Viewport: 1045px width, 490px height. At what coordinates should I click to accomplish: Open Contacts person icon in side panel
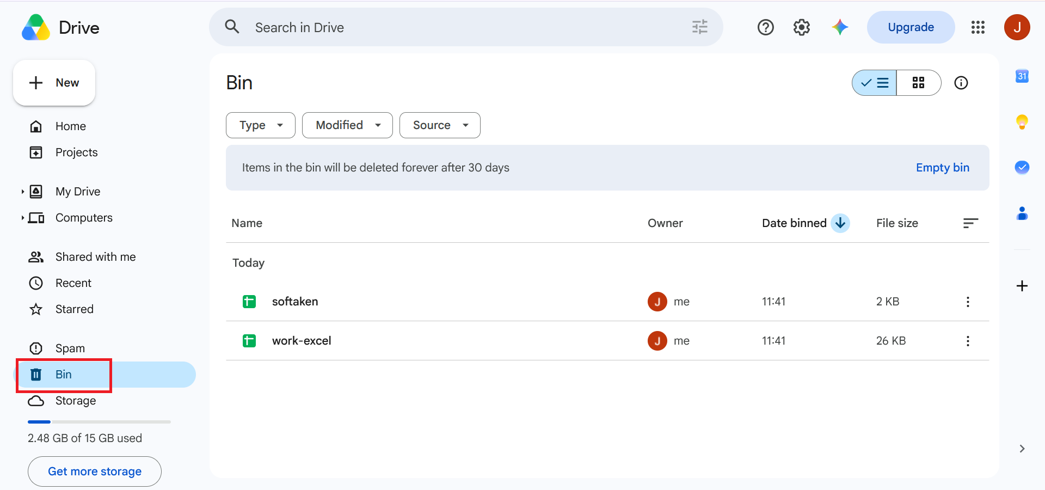(x=1022, y=213)
